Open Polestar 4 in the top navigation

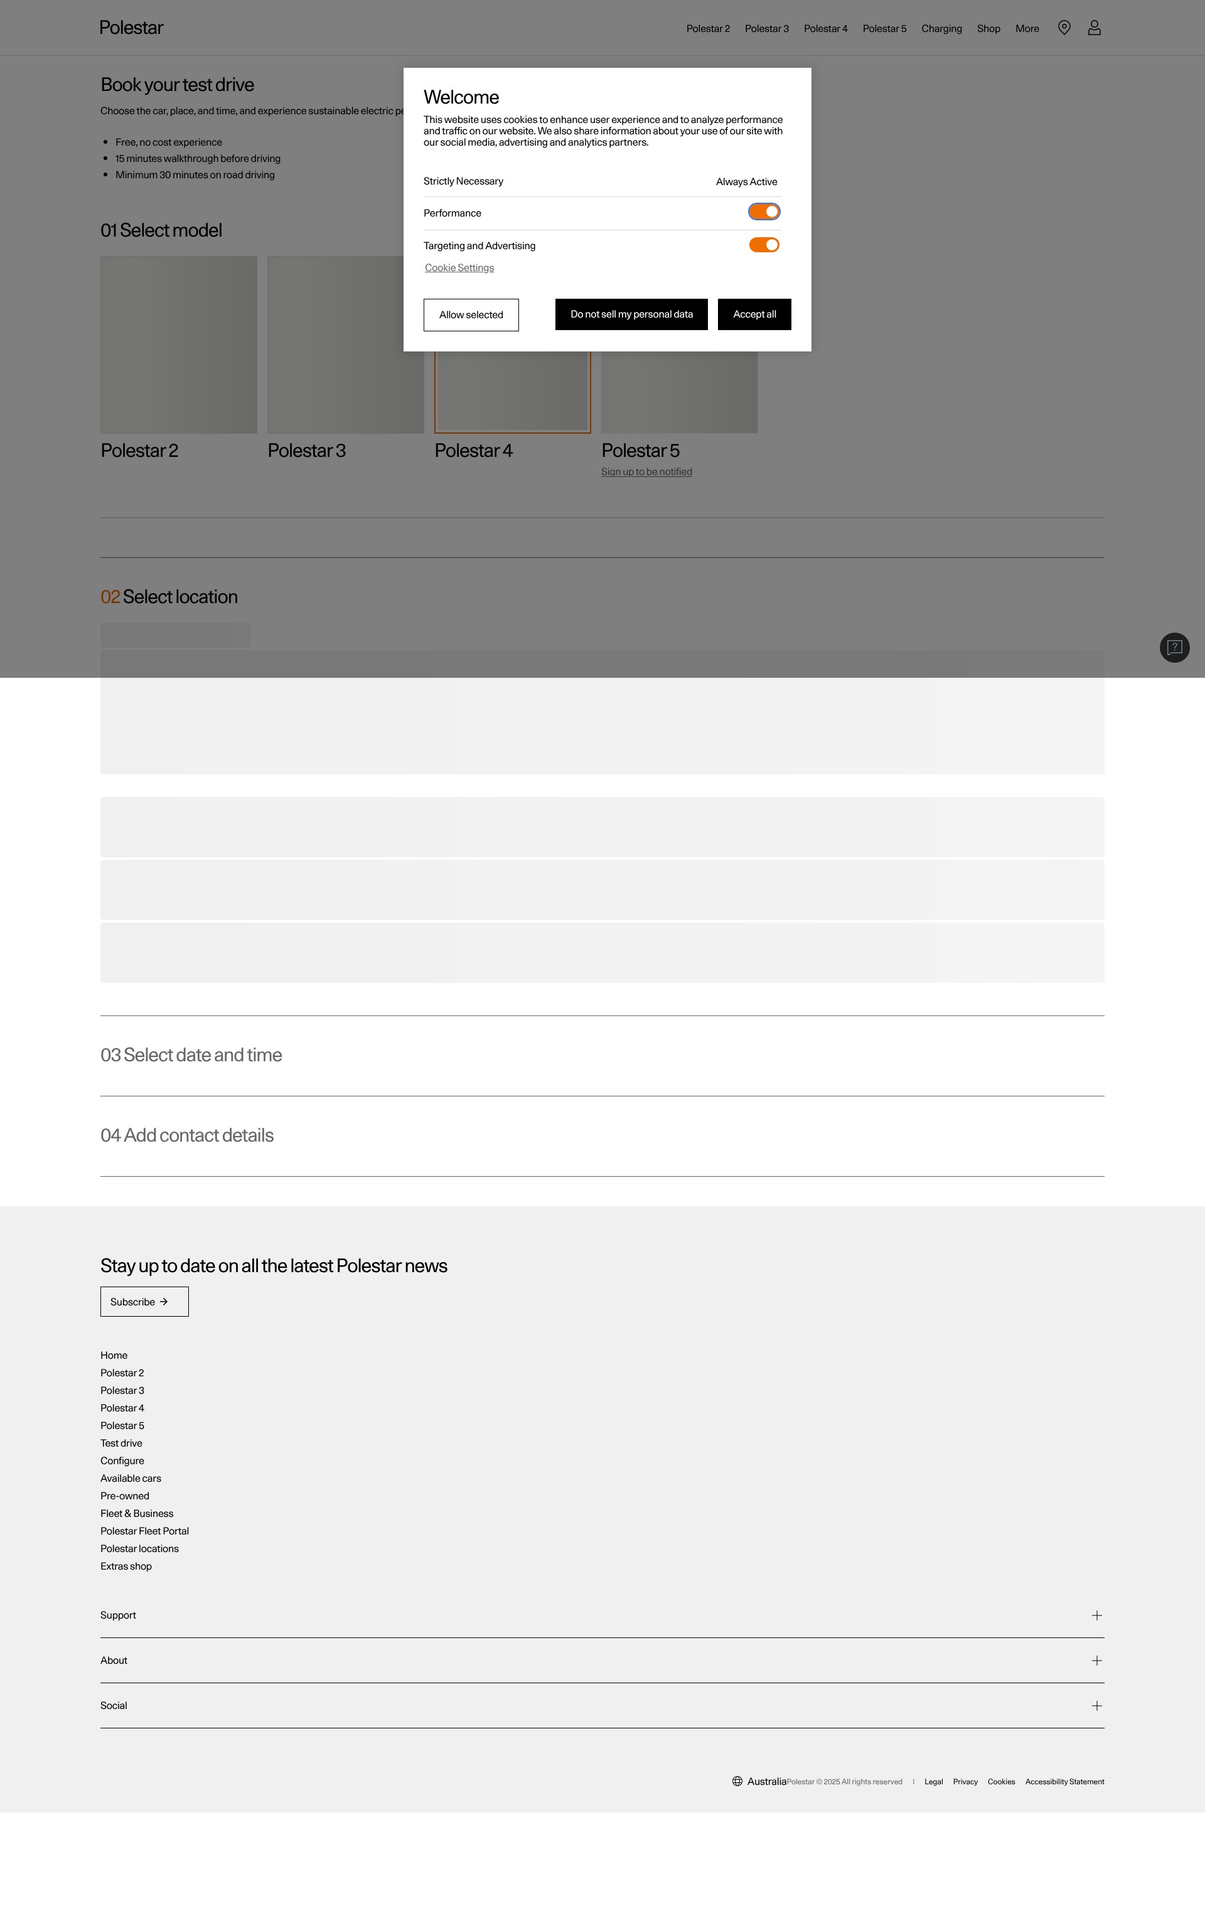826,28
